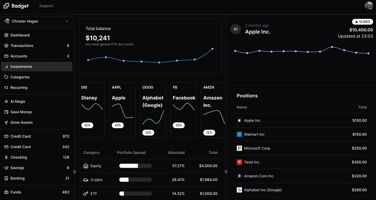The height and width of the screenshot is (200, 376).
Task: Click the Funds briefcase icon
Action: point(6,192)
